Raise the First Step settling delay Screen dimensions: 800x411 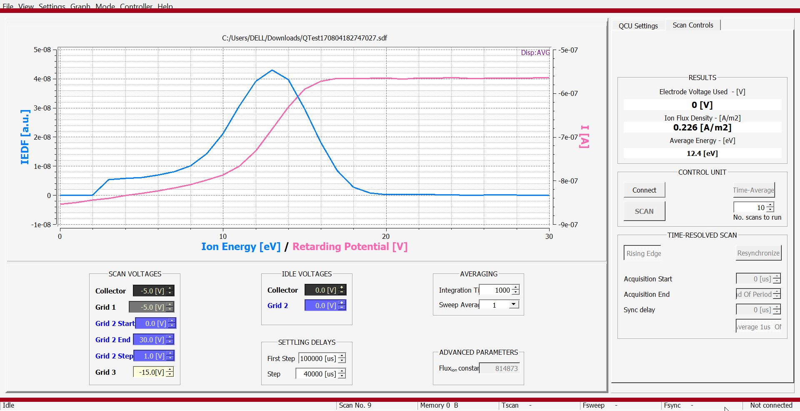(x=342, y=356)
